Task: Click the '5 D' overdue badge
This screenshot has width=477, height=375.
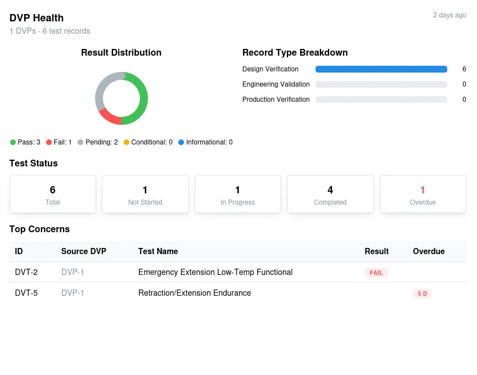Action: (422, 293)
